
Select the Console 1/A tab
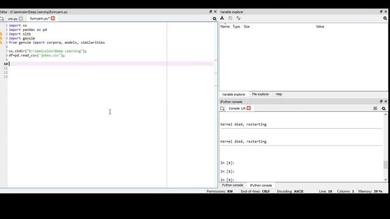click(x=237, y=108)
